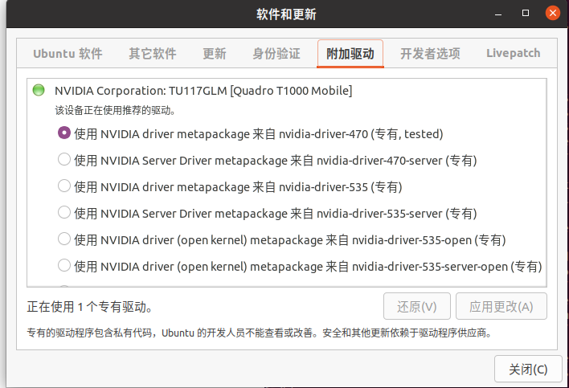This screenshot has width=569, height=388.
Task: Open the 开发者选项 tab
Action: (430, 54)
